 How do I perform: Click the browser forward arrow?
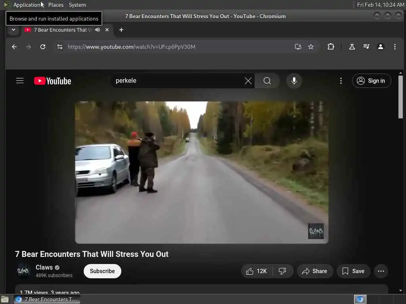pyautogui.click(x=29, y=47)
